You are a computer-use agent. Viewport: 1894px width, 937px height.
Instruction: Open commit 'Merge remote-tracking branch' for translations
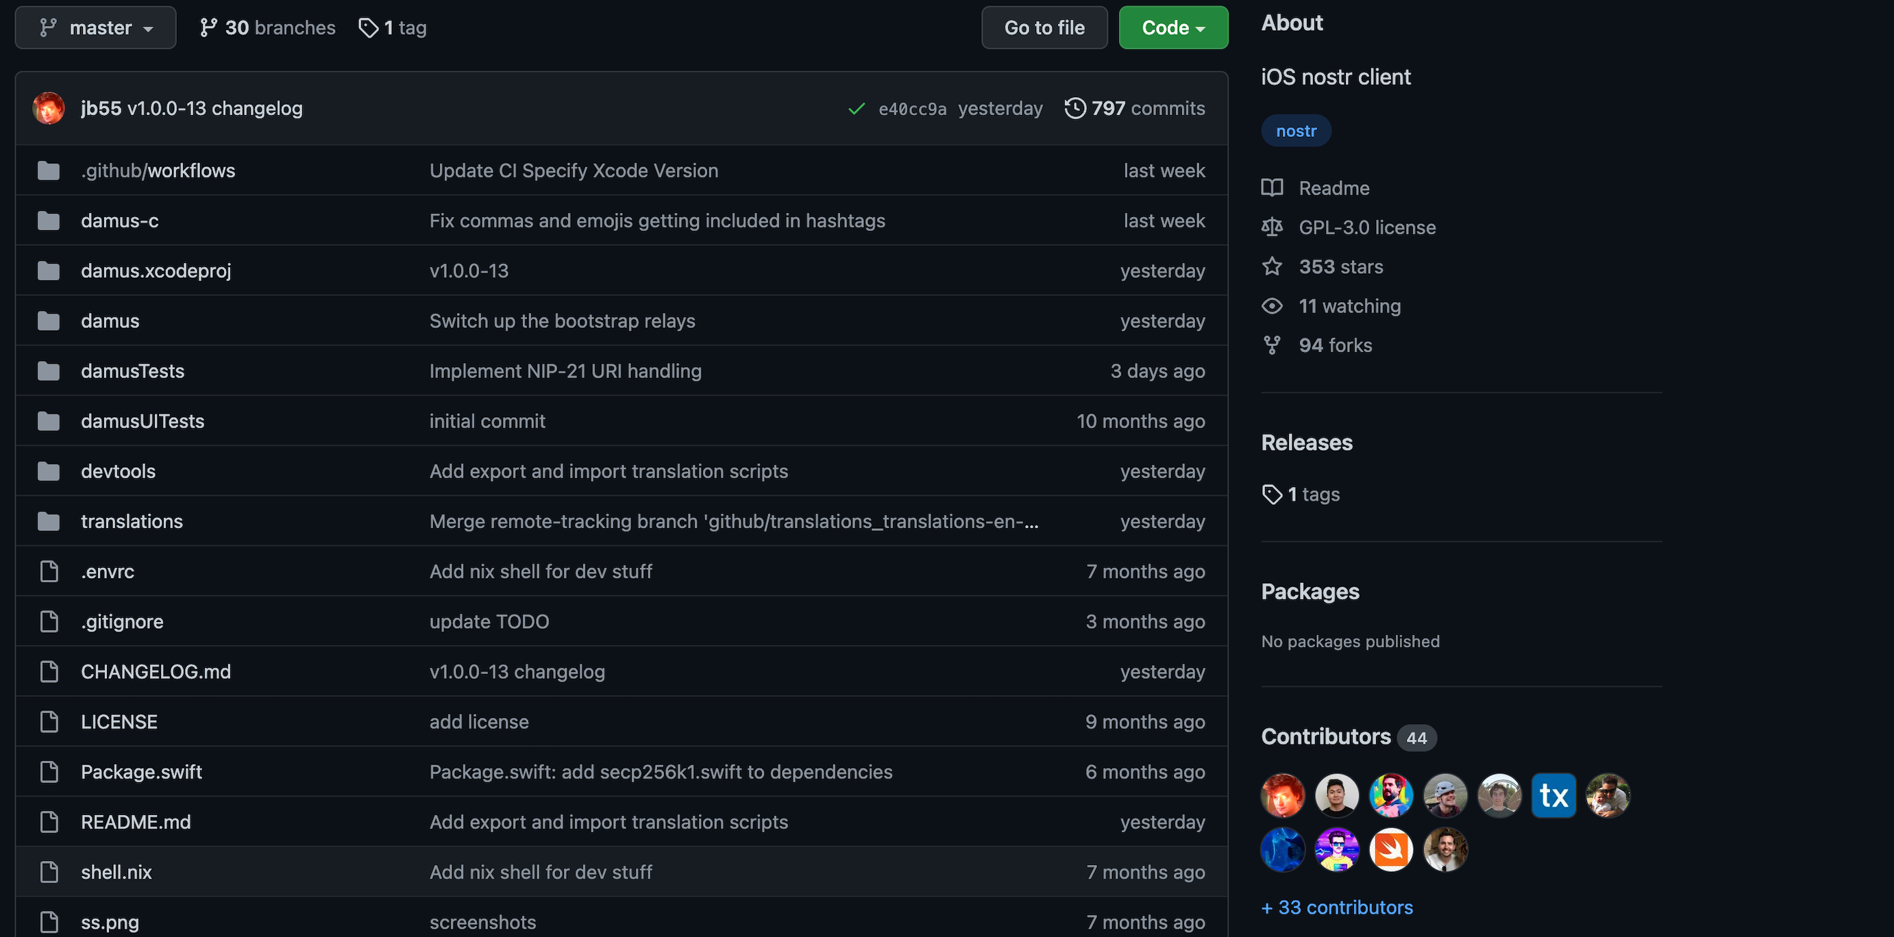[x=734, y=521]
